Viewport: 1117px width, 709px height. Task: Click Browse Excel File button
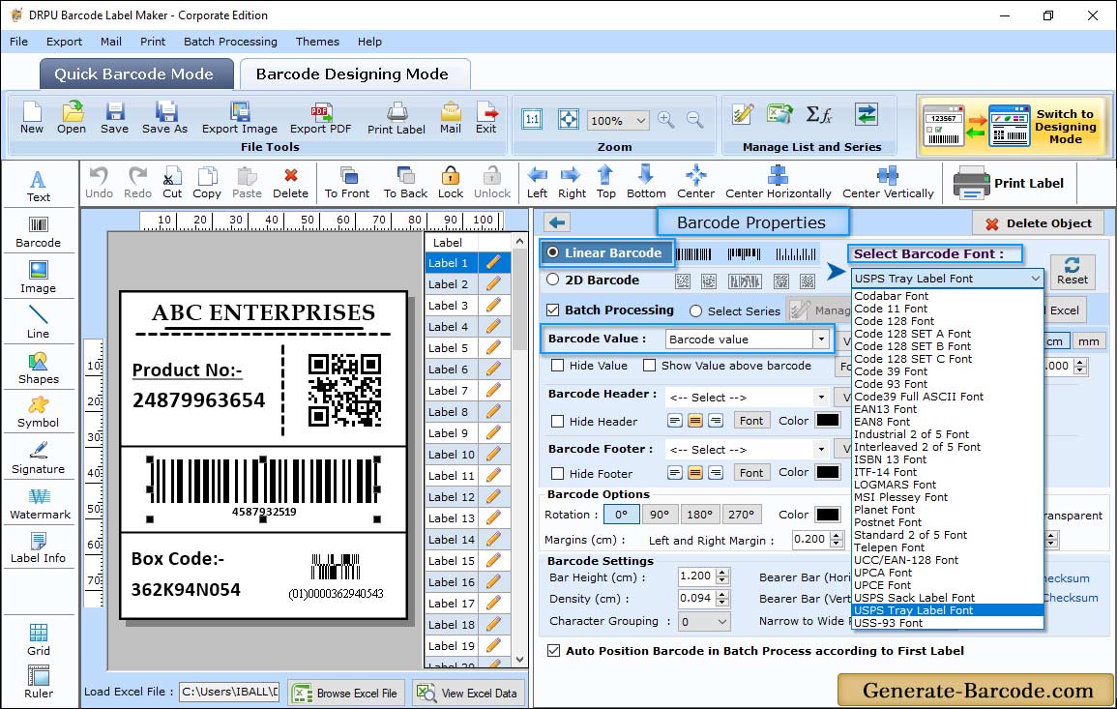[345, 693]
